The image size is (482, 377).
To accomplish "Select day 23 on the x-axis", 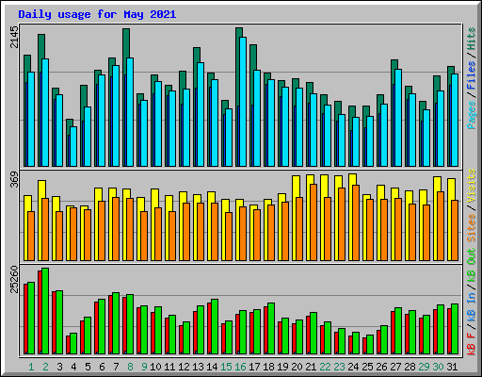I will click(339, 367).
